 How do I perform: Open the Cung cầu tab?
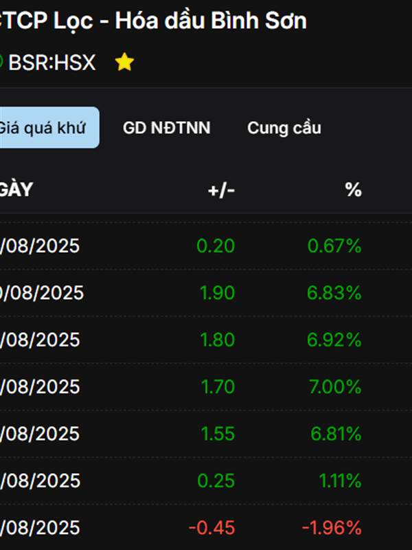pos(284,128)
